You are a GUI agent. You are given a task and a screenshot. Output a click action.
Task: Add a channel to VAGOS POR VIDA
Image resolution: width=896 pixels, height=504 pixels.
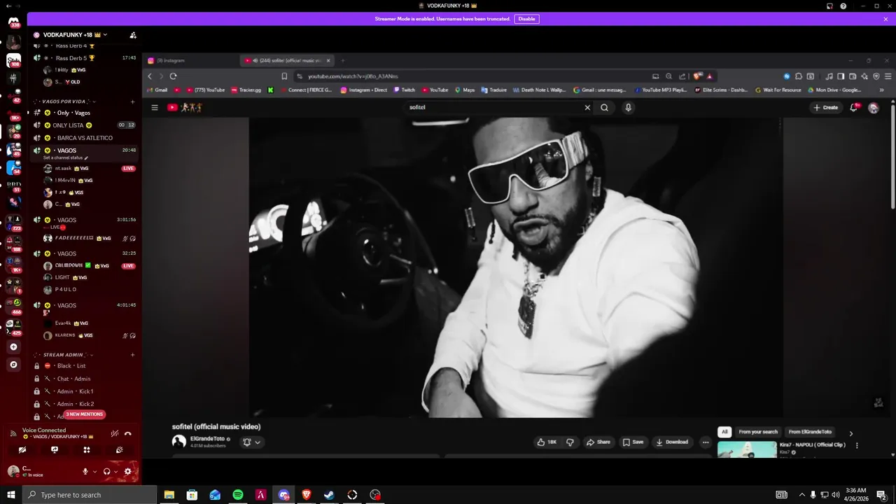[x=132, y=101]
